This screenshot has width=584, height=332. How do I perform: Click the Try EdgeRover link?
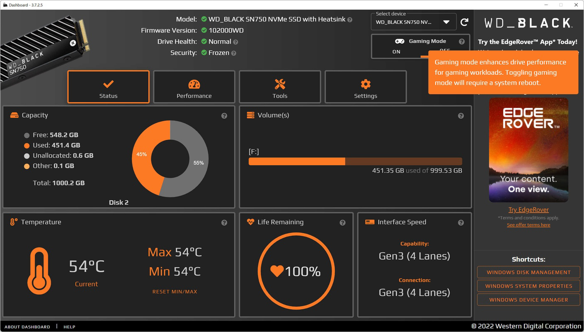coord(528,210)
